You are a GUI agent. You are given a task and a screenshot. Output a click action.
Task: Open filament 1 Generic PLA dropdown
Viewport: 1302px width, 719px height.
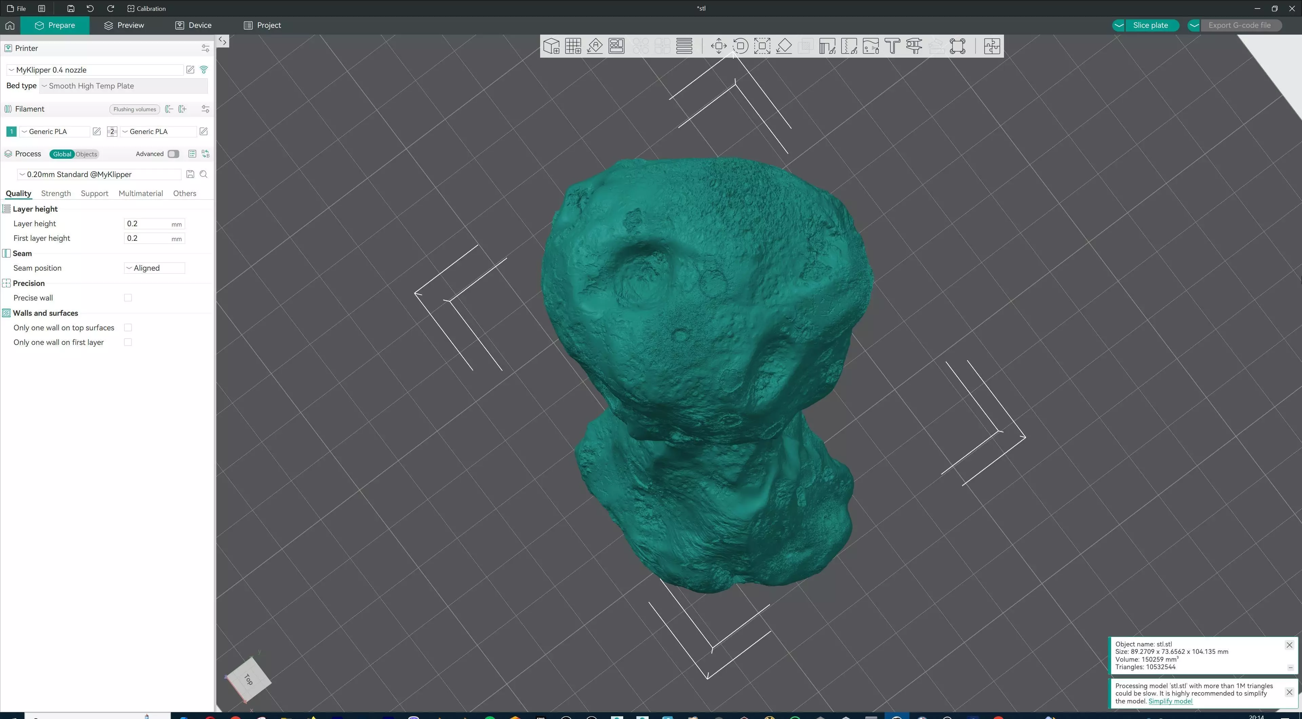pyautogui.click(x=54, y=132)
